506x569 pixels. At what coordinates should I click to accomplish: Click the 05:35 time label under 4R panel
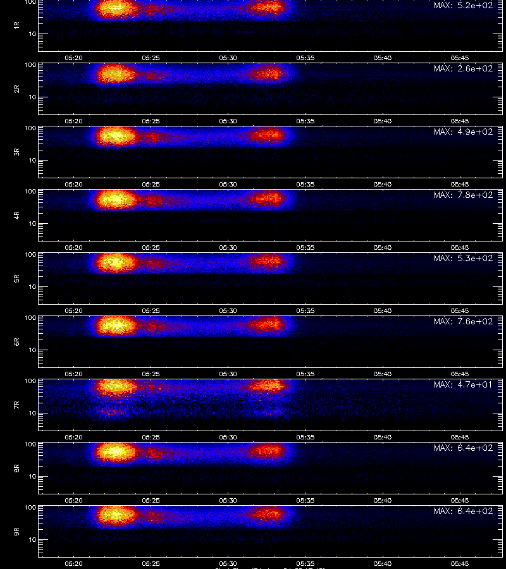(x=305, y=247)
